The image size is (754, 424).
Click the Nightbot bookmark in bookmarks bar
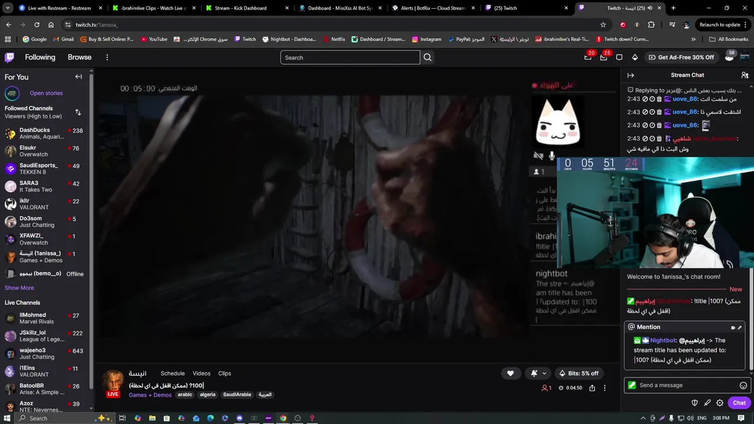point(289,39)
